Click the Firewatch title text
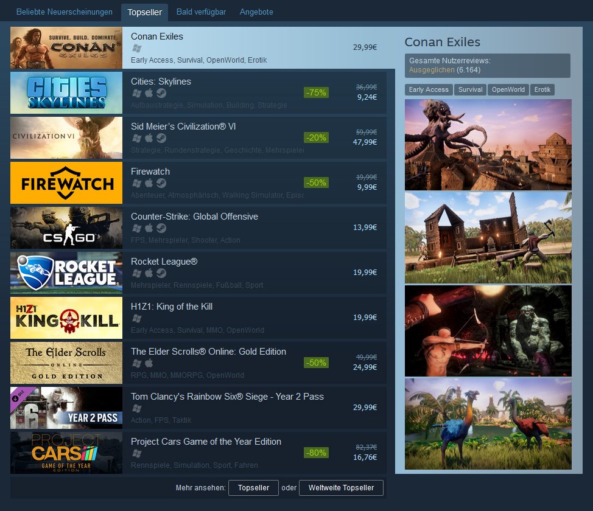Viewport: 593px width, 511px height. [x=150, y=171]
